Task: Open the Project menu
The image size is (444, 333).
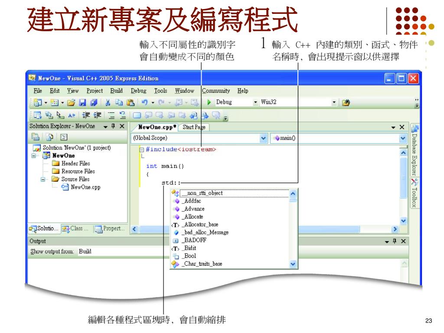Action: pyautogui.click(x=95, y=91)
